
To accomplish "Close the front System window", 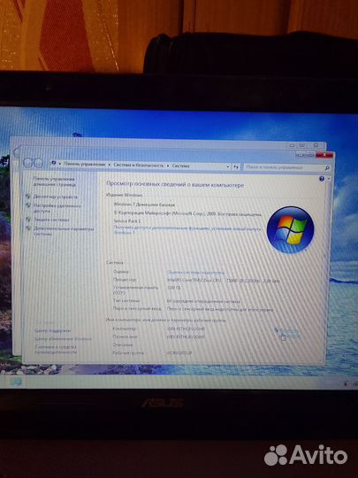I will 324,155.
